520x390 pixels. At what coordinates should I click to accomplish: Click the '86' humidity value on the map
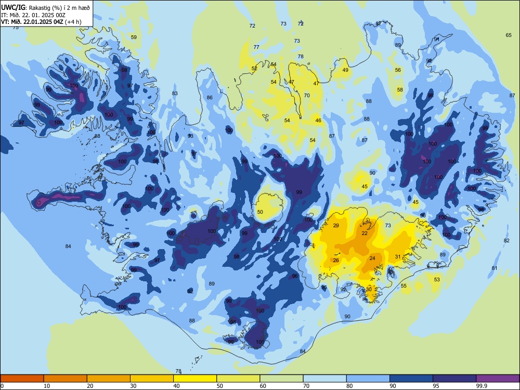(x=210, y=98)
